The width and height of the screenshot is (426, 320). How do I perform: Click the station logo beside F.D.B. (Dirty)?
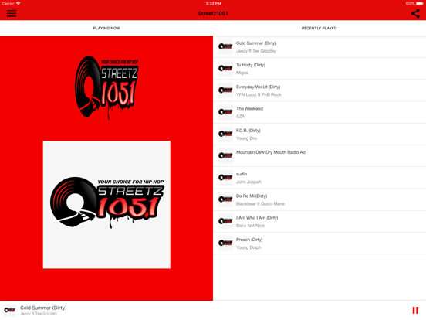pyautogui.click(x=225, y=134)
